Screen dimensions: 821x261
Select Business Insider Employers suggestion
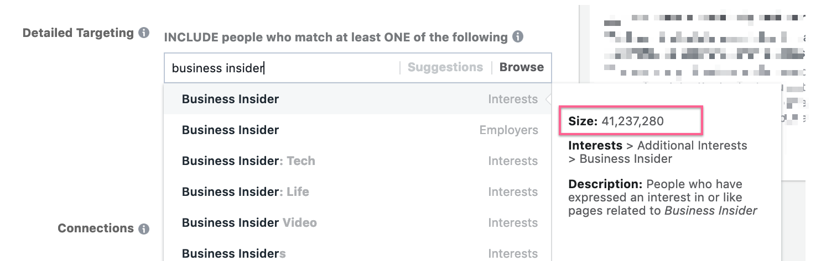tap(230, 130)
